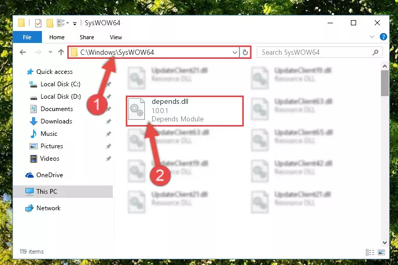Go up one folder level
Viewport: 398px width, 265px height.
tap(61, 52)
